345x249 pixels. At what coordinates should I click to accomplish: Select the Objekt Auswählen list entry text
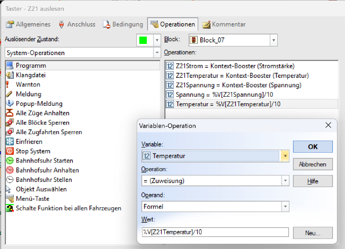[41, 189]
